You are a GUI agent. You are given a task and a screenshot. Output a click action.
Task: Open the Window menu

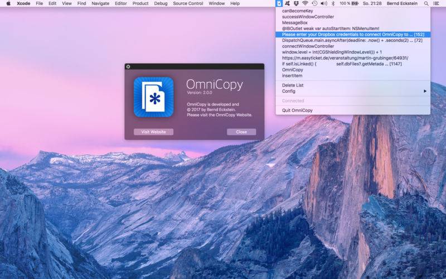tap(217, 3)
